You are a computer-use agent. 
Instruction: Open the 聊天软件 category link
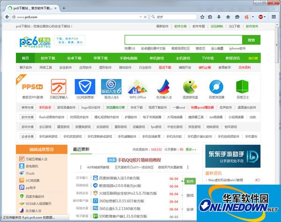pos(26,67)
